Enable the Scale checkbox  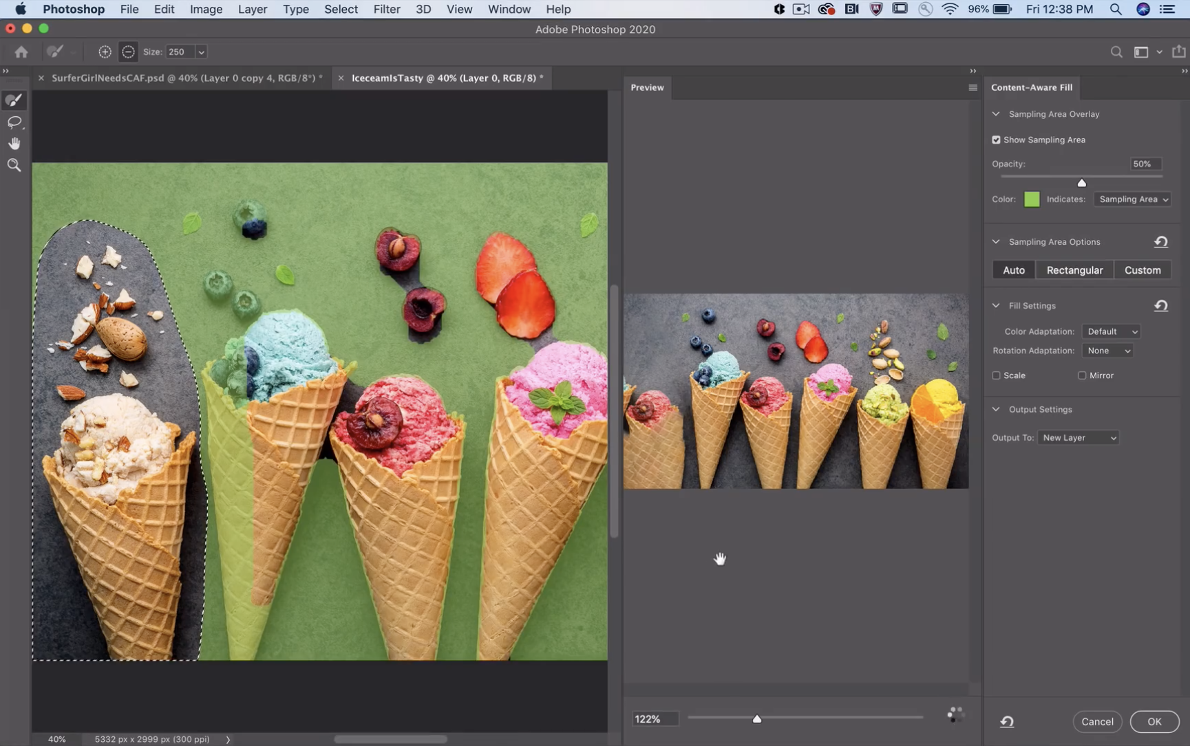point(996,375)
